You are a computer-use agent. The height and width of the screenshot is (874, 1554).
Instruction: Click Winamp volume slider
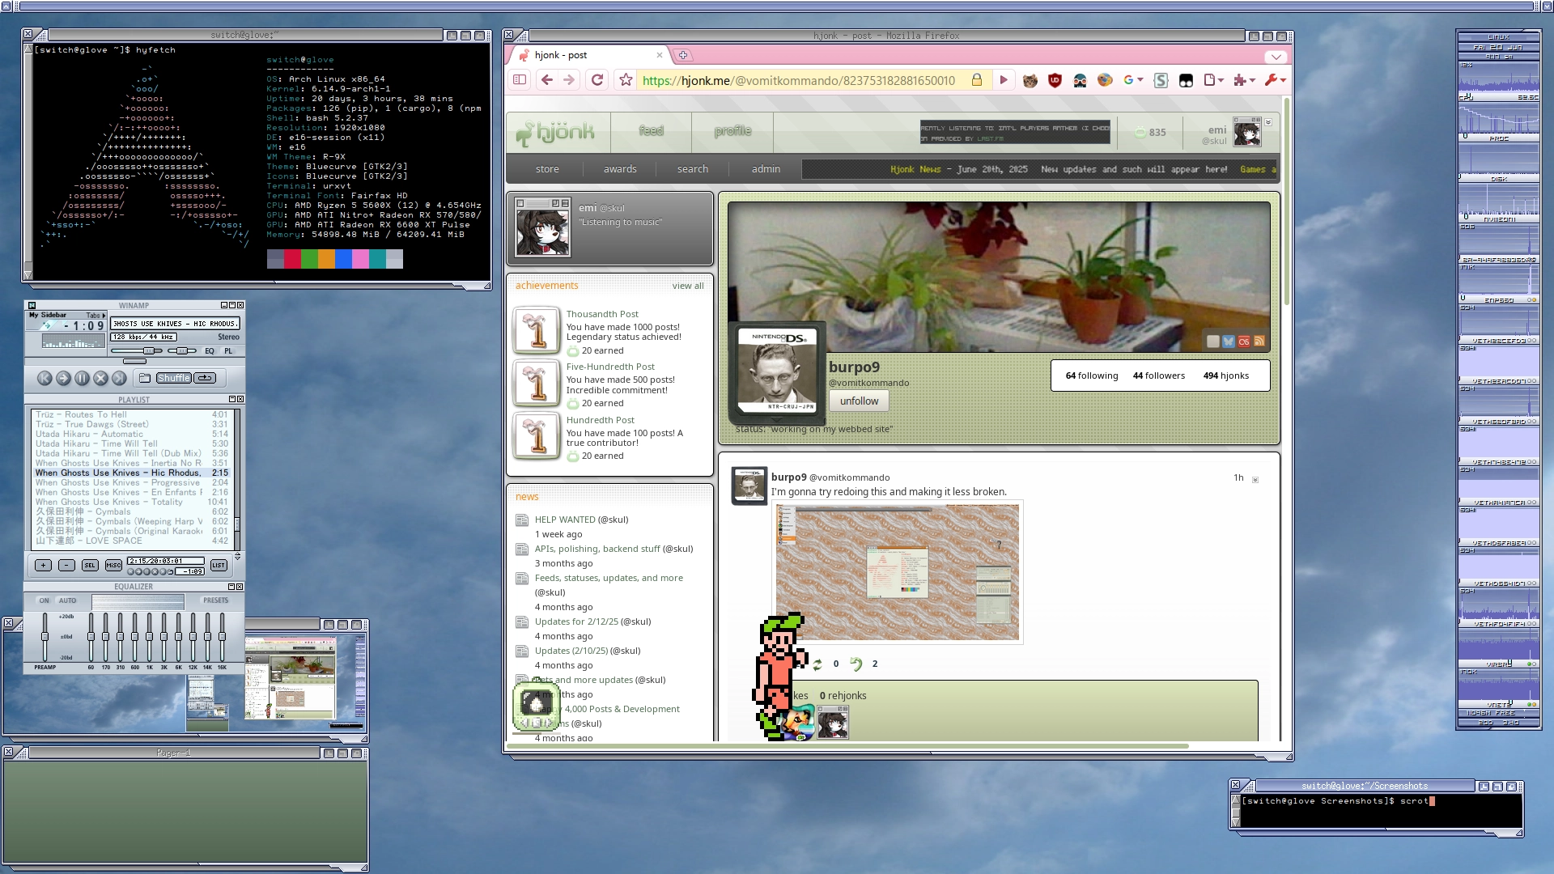[x=137, y=351]
